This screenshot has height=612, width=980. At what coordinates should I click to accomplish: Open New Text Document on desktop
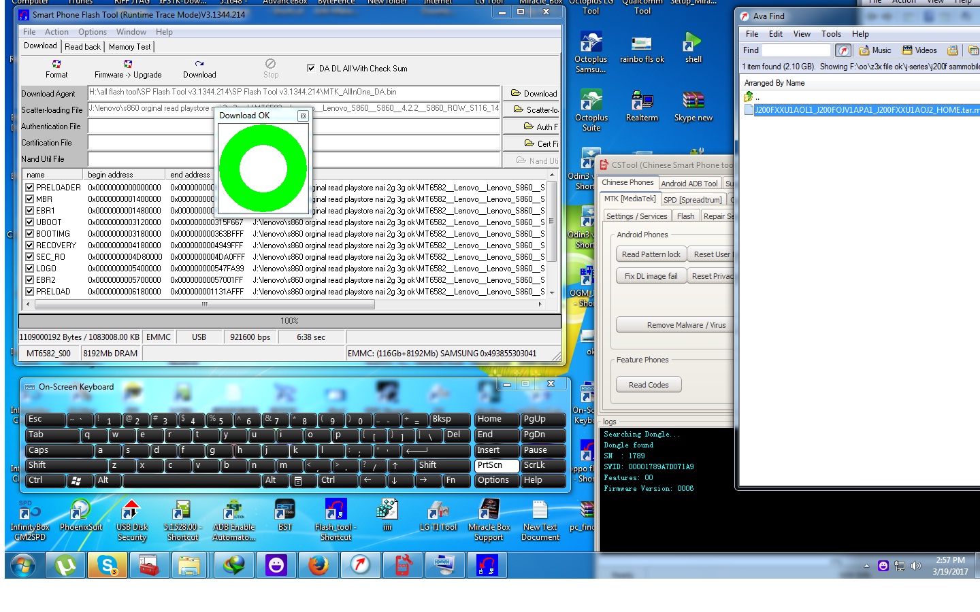[x=540, y=521]
